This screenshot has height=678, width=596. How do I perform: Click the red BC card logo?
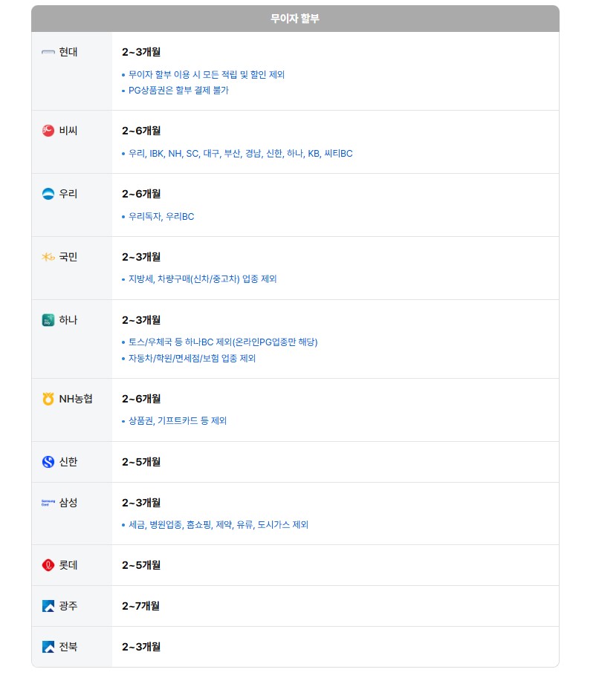48,130
